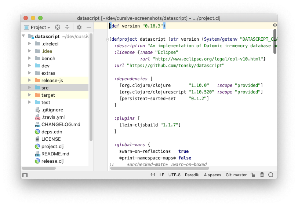
Task: Toggle the read-only lock icon
Action: pos(253,175)
